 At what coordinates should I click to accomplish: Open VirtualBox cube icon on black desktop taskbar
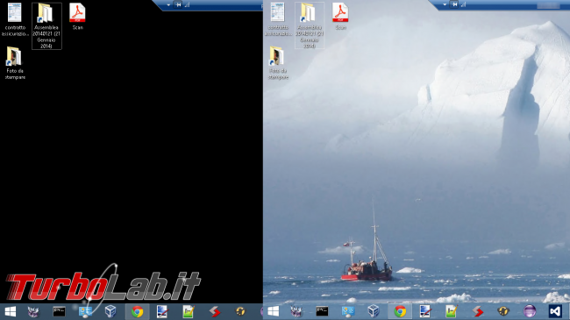coord(110,311)
